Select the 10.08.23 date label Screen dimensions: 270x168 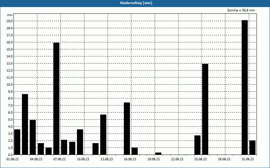83,159
